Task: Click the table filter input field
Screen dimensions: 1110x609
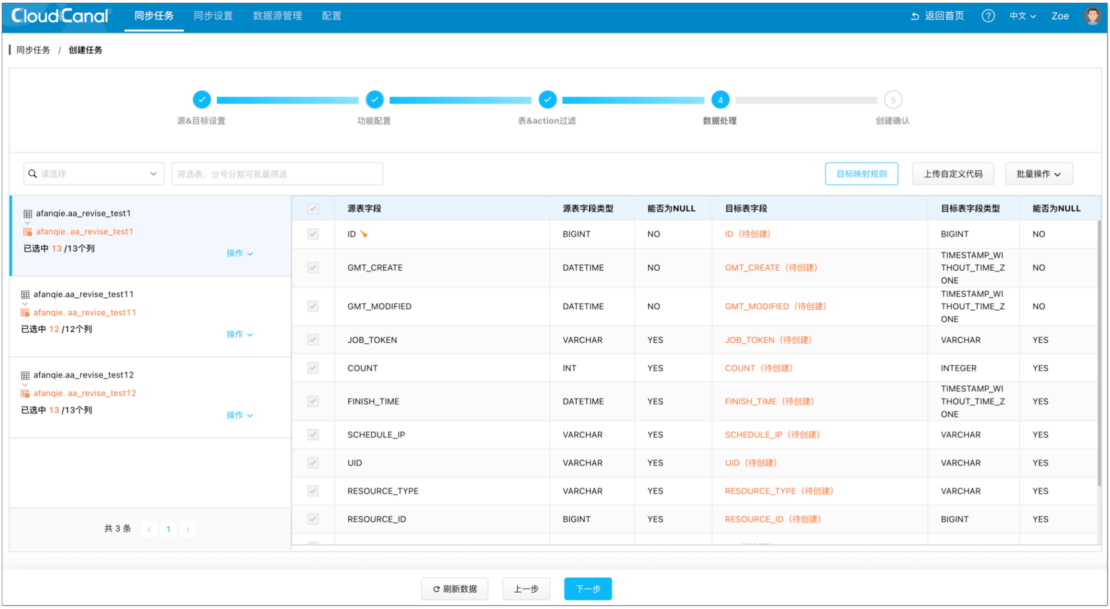Action: click(x=277, y=174)
